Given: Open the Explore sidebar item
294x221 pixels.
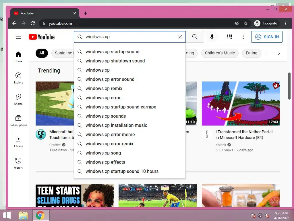Looking at the screenshot, I should pyautogui.click(x=18, y=78).
